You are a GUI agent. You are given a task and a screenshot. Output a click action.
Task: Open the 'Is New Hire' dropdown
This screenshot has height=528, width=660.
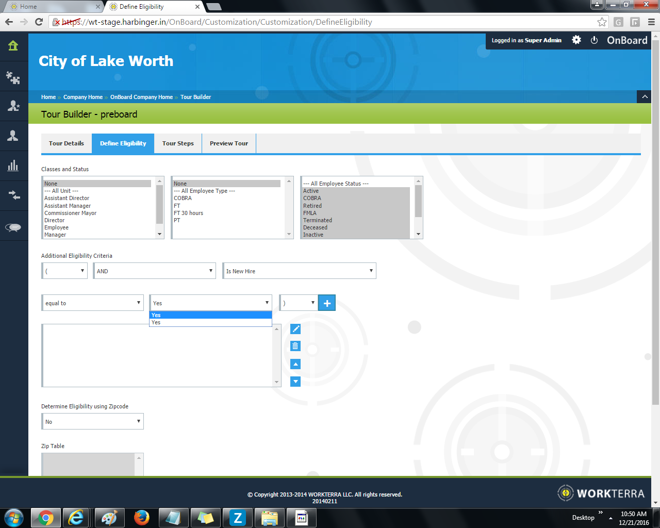point(299,271)
